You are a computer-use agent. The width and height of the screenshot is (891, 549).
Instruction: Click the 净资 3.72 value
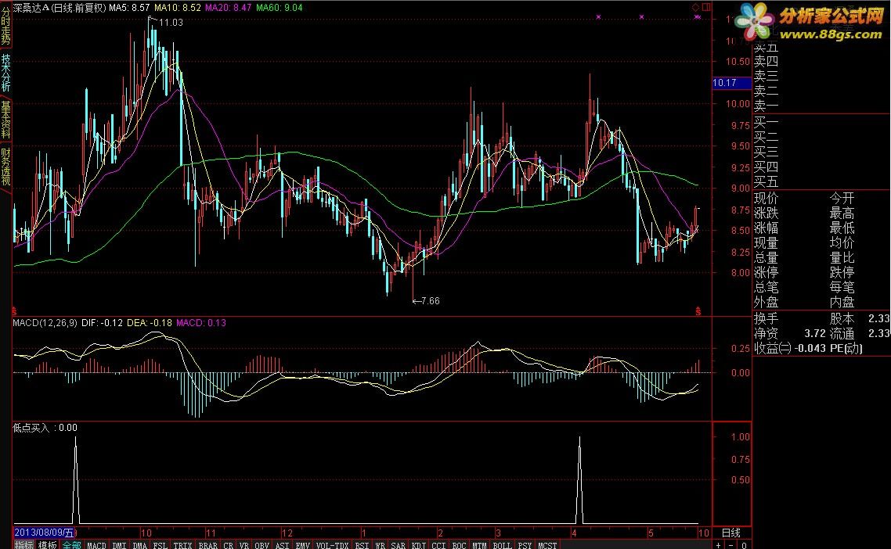(x=815, y=333)
